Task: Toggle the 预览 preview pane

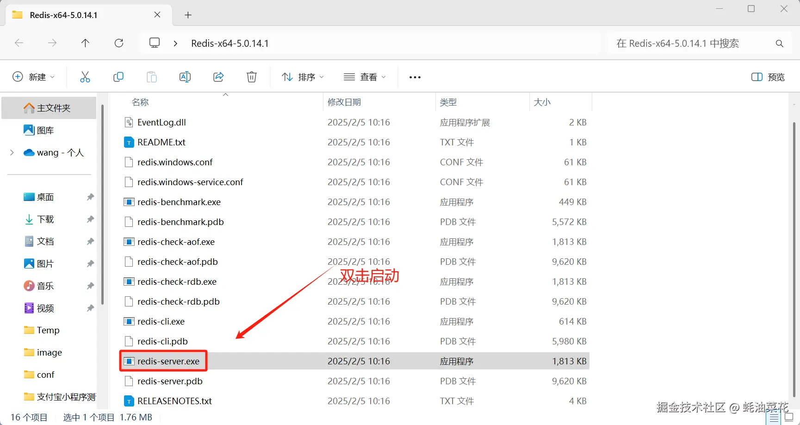Action: 768,77
